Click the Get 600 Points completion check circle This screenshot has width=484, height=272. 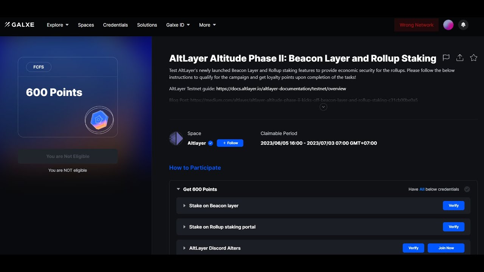tap(467, 189)
